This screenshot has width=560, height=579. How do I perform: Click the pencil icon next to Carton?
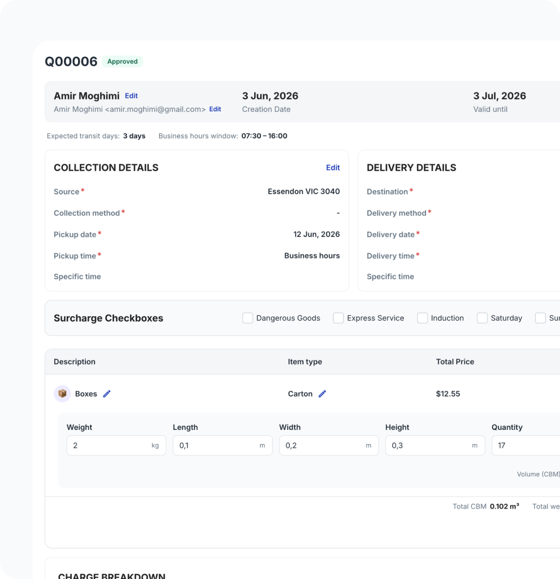pos(322,394)
